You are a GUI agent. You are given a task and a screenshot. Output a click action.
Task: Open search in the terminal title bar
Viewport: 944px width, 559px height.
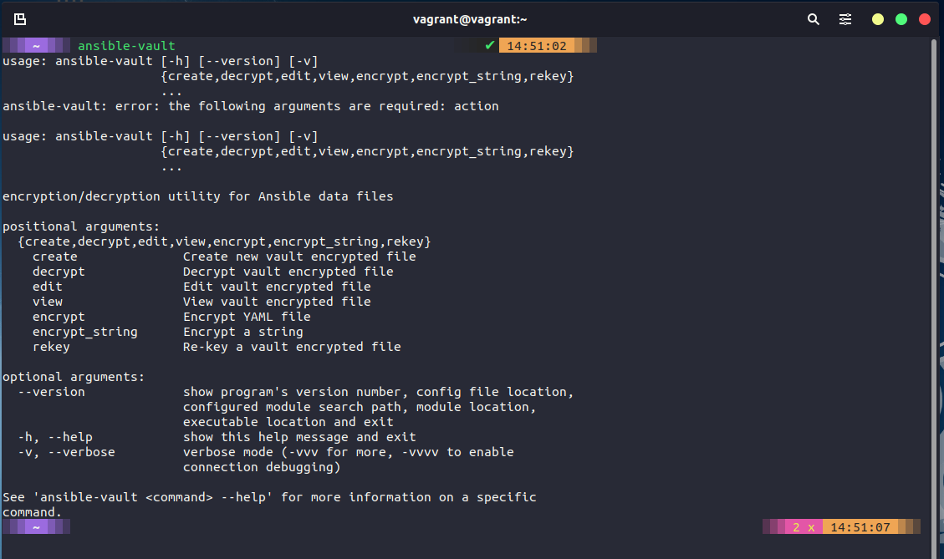pos(813,18)
